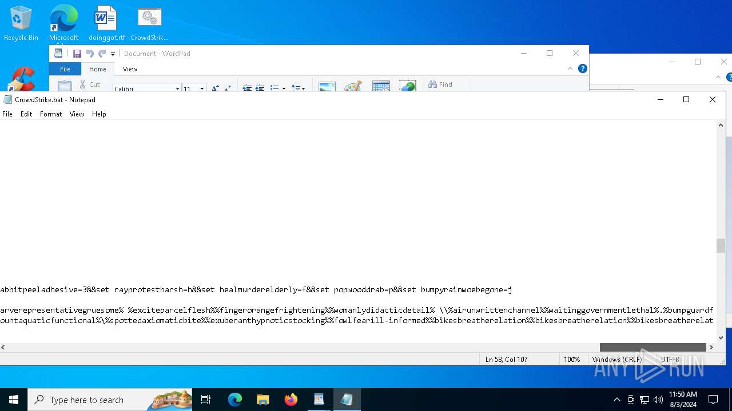Switch to the Home tab in WordPad

tap(97, 69)
